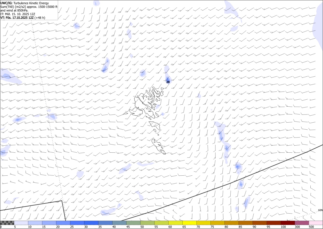Select the 20–25 blue legend swatch
Image resolution: width=323 pixels, height=229 pixels.
pyautogui.click(x=63, y=223)
